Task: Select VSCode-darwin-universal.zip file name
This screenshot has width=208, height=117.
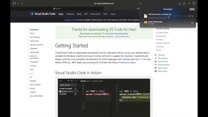Action: [x=160, y=14]
